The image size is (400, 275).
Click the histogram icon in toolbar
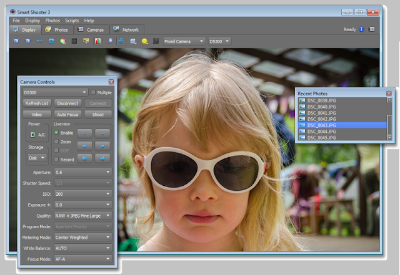click(x=97, y=41)
